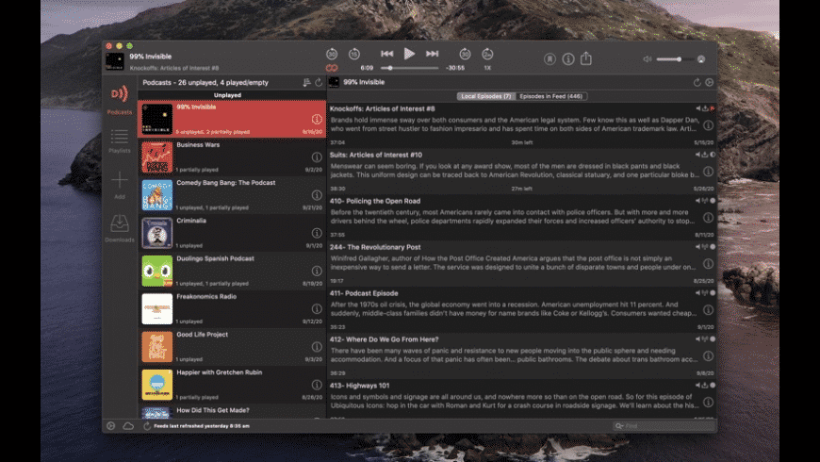Show info for the Suits episode

point(708,171)
